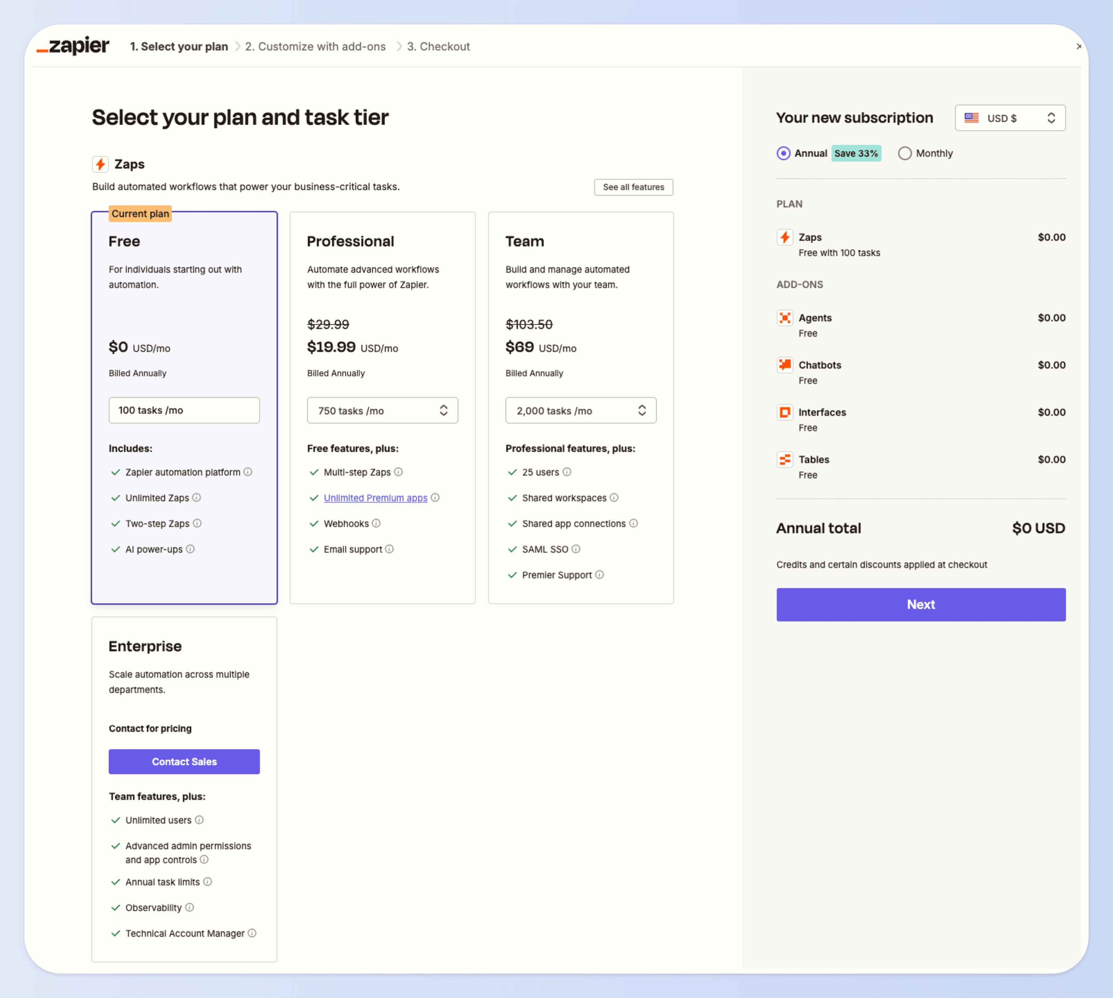The height and width of the screenshot is (998, 1113).
Task: Click the $69 Team price
Action: pyautogui.click(x=520, y=346)
